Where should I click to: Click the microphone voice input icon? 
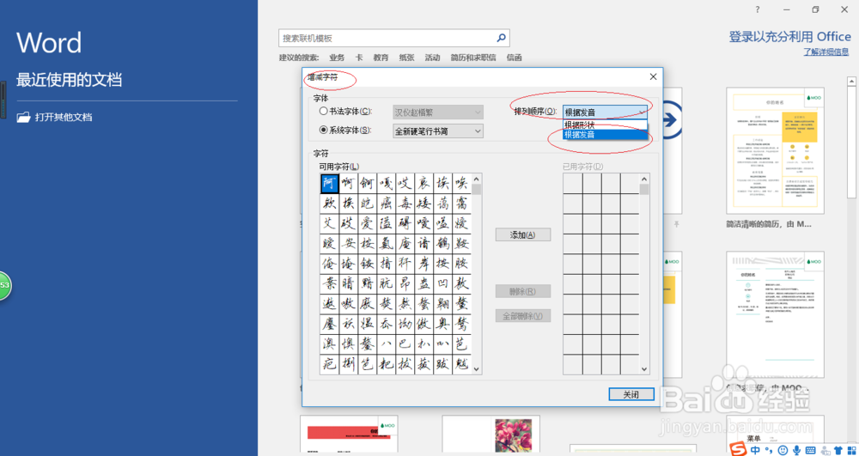[795, 450]
